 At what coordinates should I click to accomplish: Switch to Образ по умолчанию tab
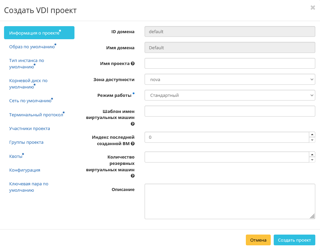click(32, 47)
